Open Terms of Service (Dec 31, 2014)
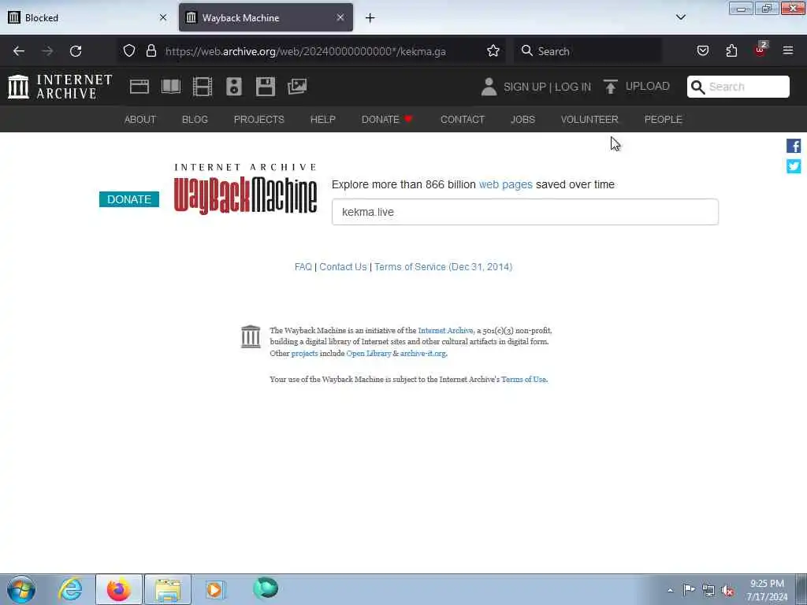The image size is (807, 605). click(x=443, y=267)
